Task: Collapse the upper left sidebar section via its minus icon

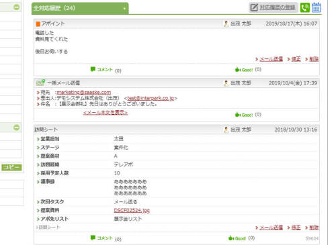Action: pos(17,7)
